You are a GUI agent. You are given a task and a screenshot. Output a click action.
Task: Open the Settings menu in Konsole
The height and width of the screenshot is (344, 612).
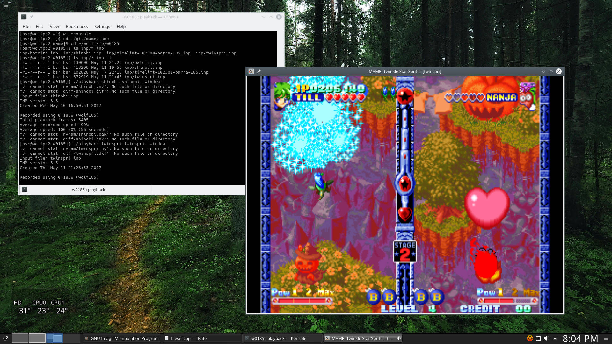point(102,26)
